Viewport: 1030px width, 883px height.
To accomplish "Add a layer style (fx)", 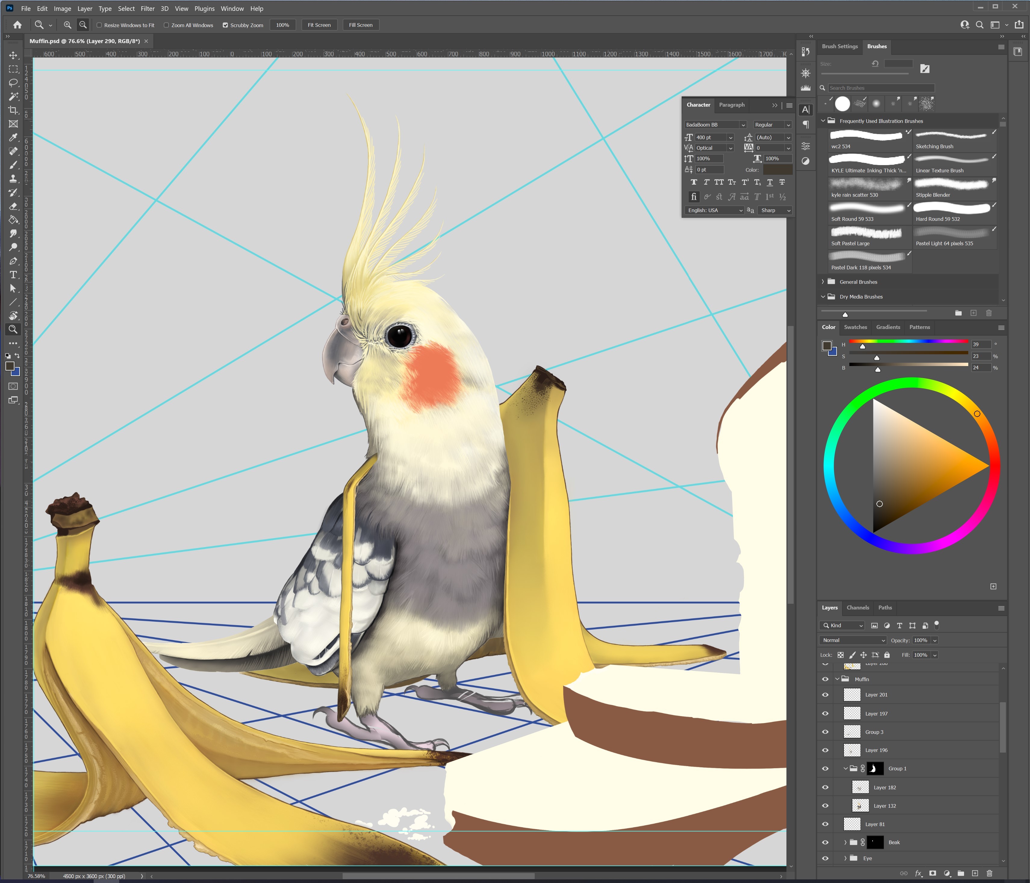I will click(919, 874).
